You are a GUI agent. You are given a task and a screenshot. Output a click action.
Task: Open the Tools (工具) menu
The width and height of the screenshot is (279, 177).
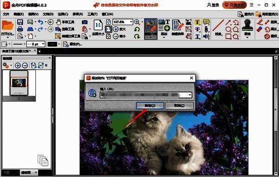pyautogui.click(x=93, y=14)
